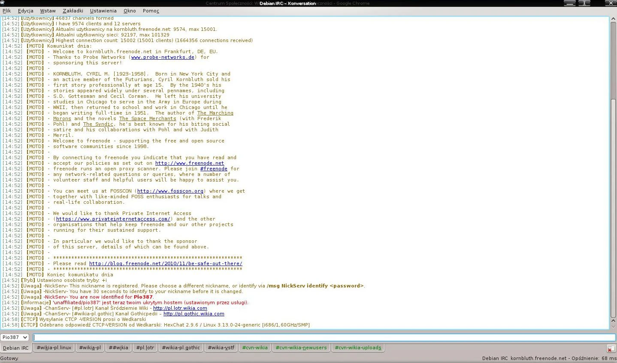
Task: Click the scroll up arrow at scrollbar top
Action: (613, 19)
